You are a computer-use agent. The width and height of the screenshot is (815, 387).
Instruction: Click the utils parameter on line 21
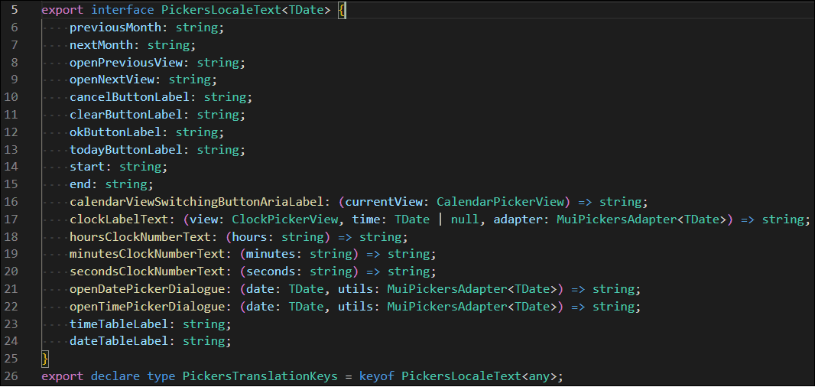coord(356,289)
